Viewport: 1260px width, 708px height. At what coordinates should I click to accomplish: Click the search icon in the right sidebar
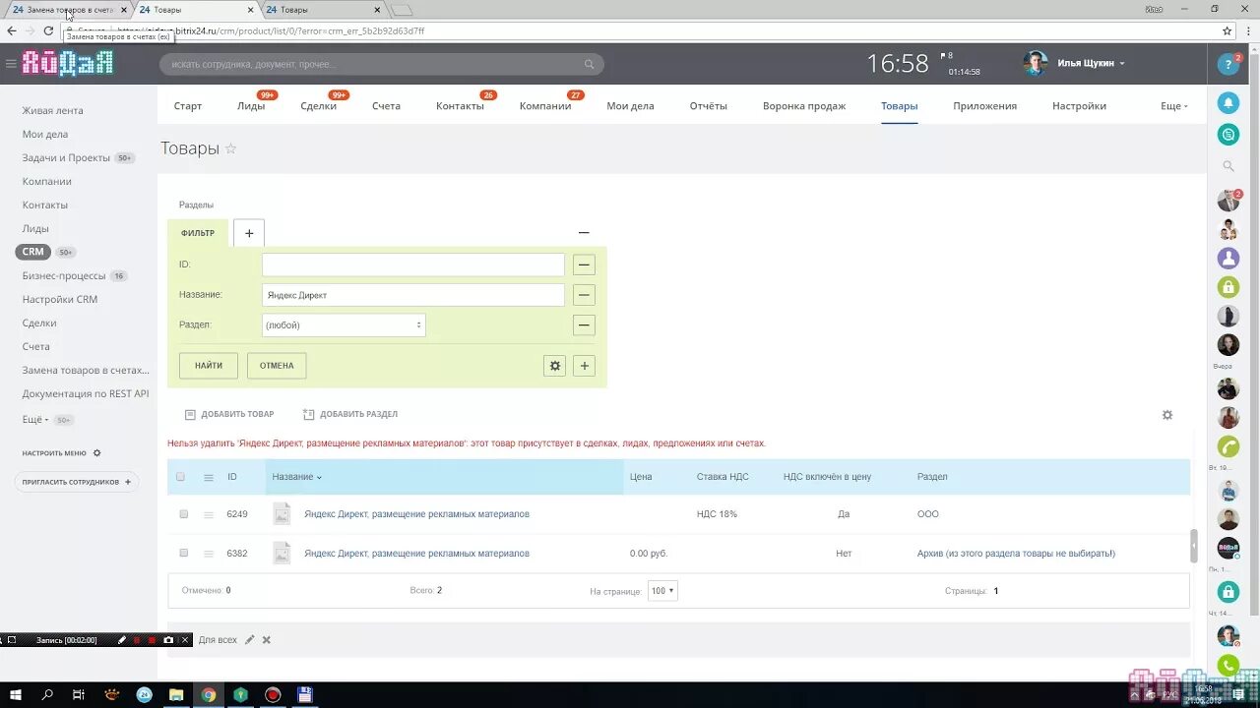(1228, 167)
